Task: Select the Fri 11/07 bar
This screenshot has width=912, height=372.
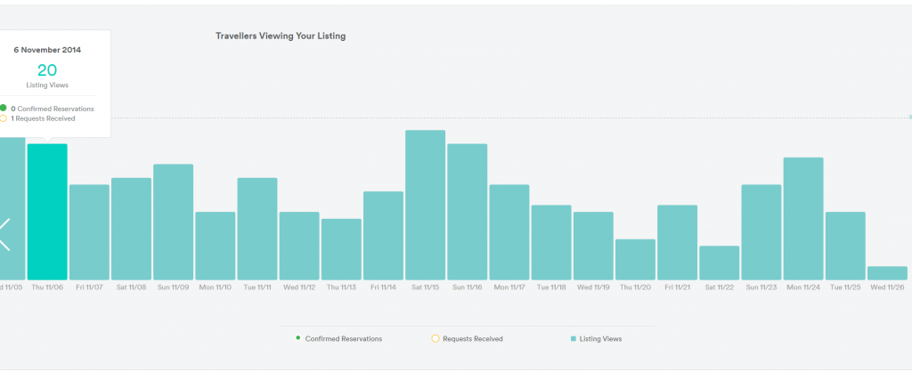Action: (x=90, y=232)
